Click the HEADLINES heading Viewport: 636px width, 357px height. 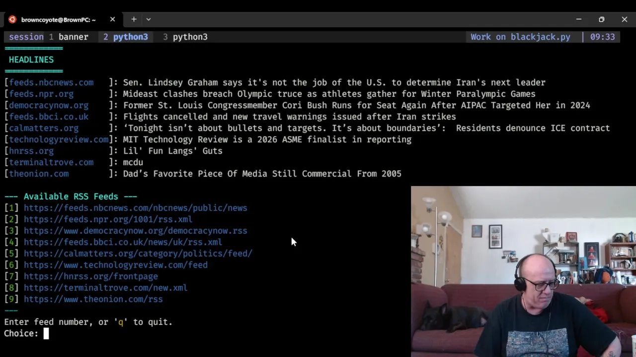tap(31, 59)
